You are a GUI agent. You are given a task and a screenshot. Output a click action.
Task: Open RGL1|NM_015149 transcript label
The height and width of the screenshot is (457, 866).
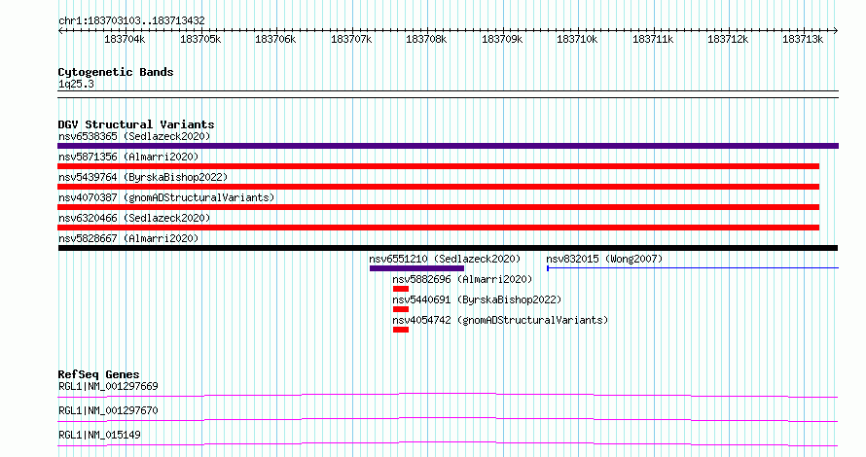99,435
